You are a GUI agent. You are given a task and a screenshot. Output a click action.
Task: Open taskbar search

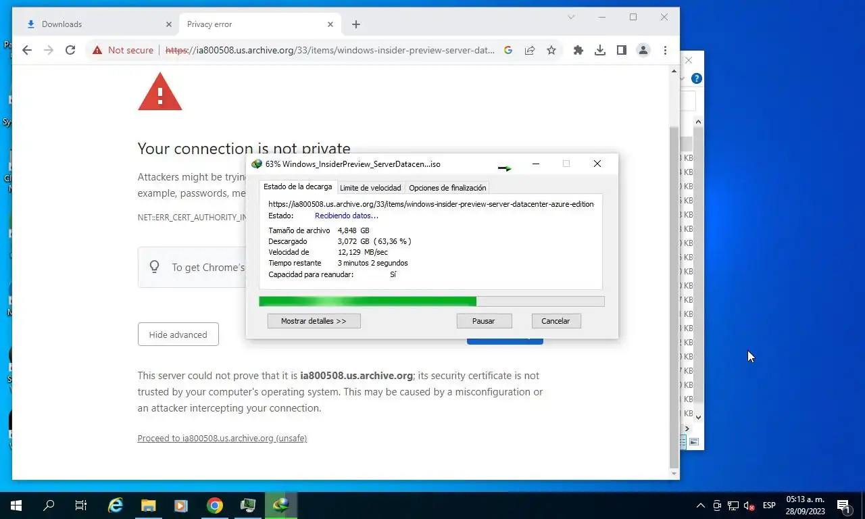pyautogui.click(x=49, y=505)
